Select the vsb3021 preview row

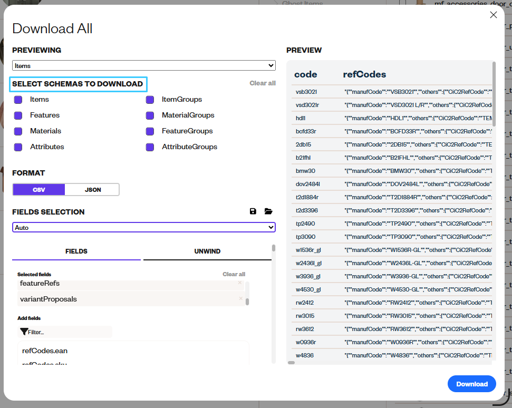point(392,92)
